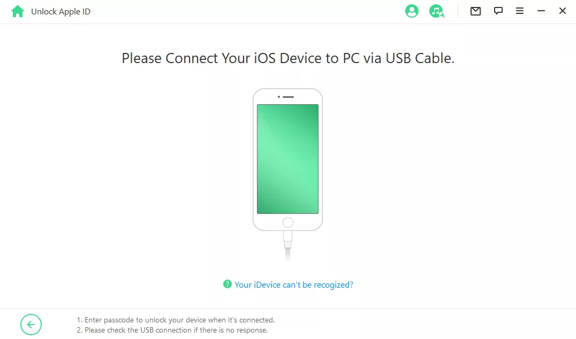This screenshot has width=576, height=339.
Task: Close the Unlock Apple ID window
Action: tap(563, 11)
